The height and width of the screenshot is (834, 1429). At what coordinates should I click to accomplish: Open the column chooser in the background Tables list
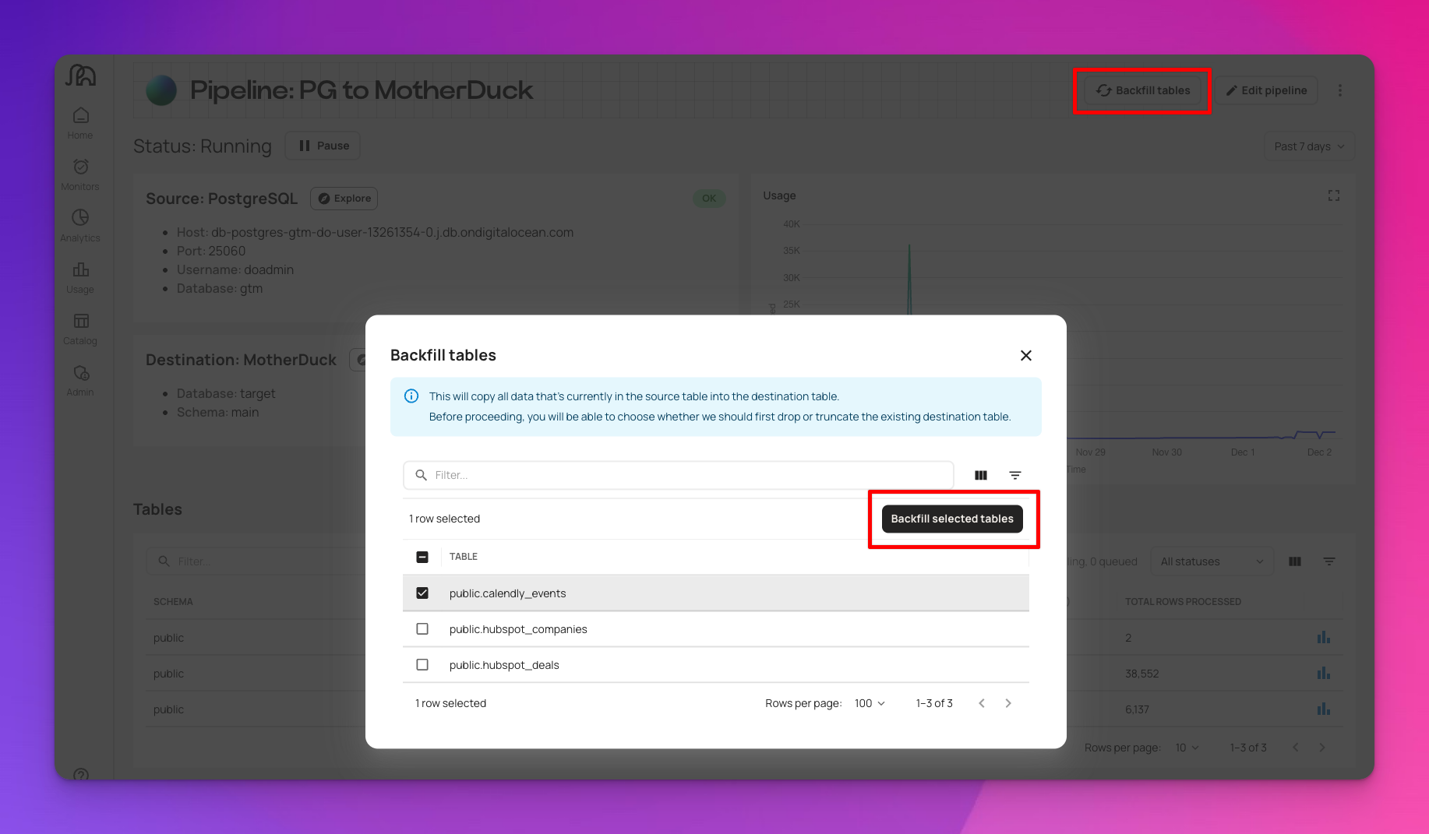click(x=1295, y=561)
